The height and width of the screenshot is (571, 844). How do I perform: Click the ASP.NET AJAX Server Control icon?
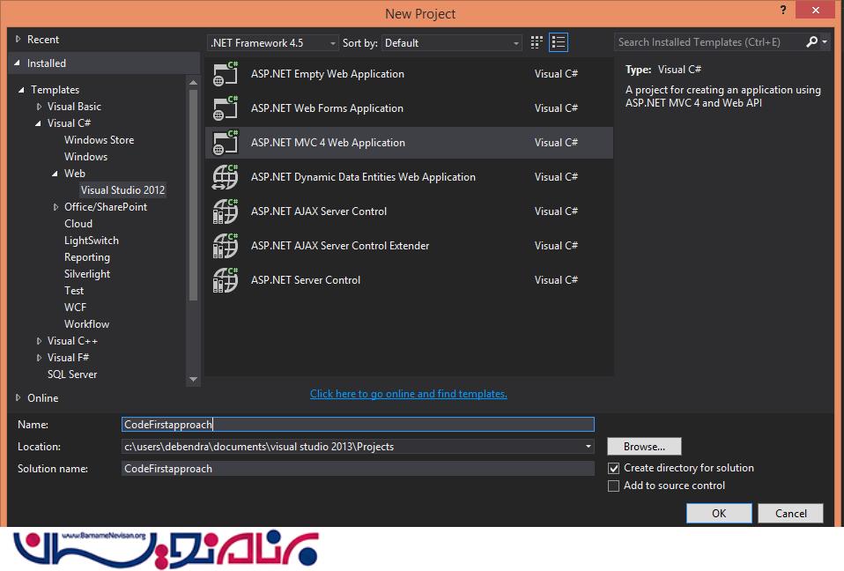click(x=226, y=211)
